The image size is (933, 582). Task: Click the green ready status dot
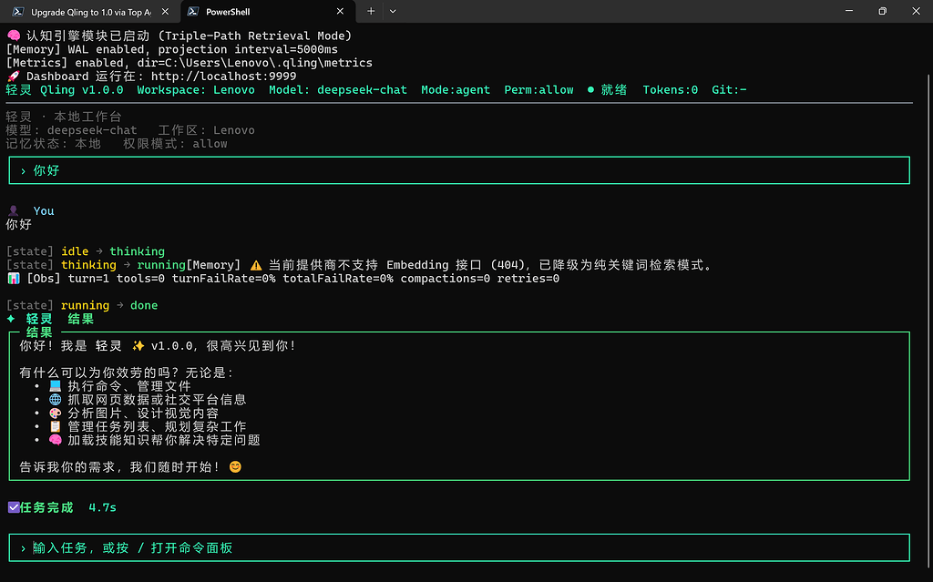click(x=590, y=90)
